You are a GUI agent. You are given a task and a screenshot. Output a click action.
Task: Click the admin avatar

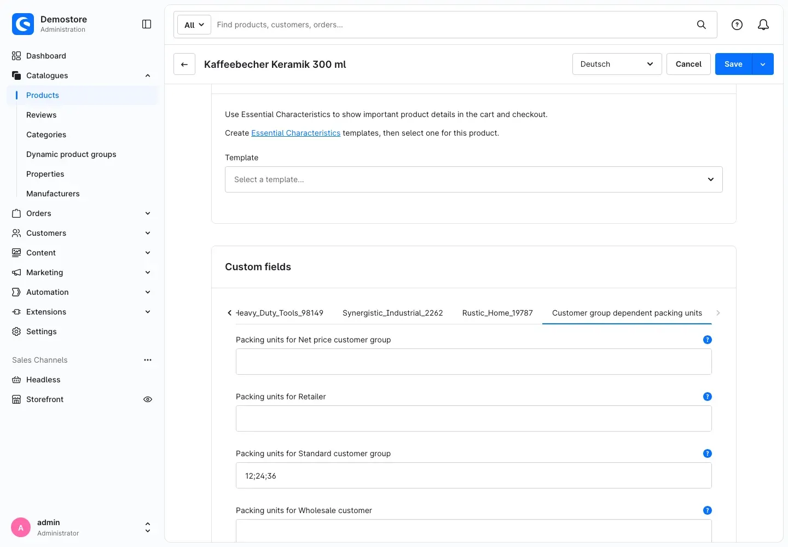click(21, 527)
